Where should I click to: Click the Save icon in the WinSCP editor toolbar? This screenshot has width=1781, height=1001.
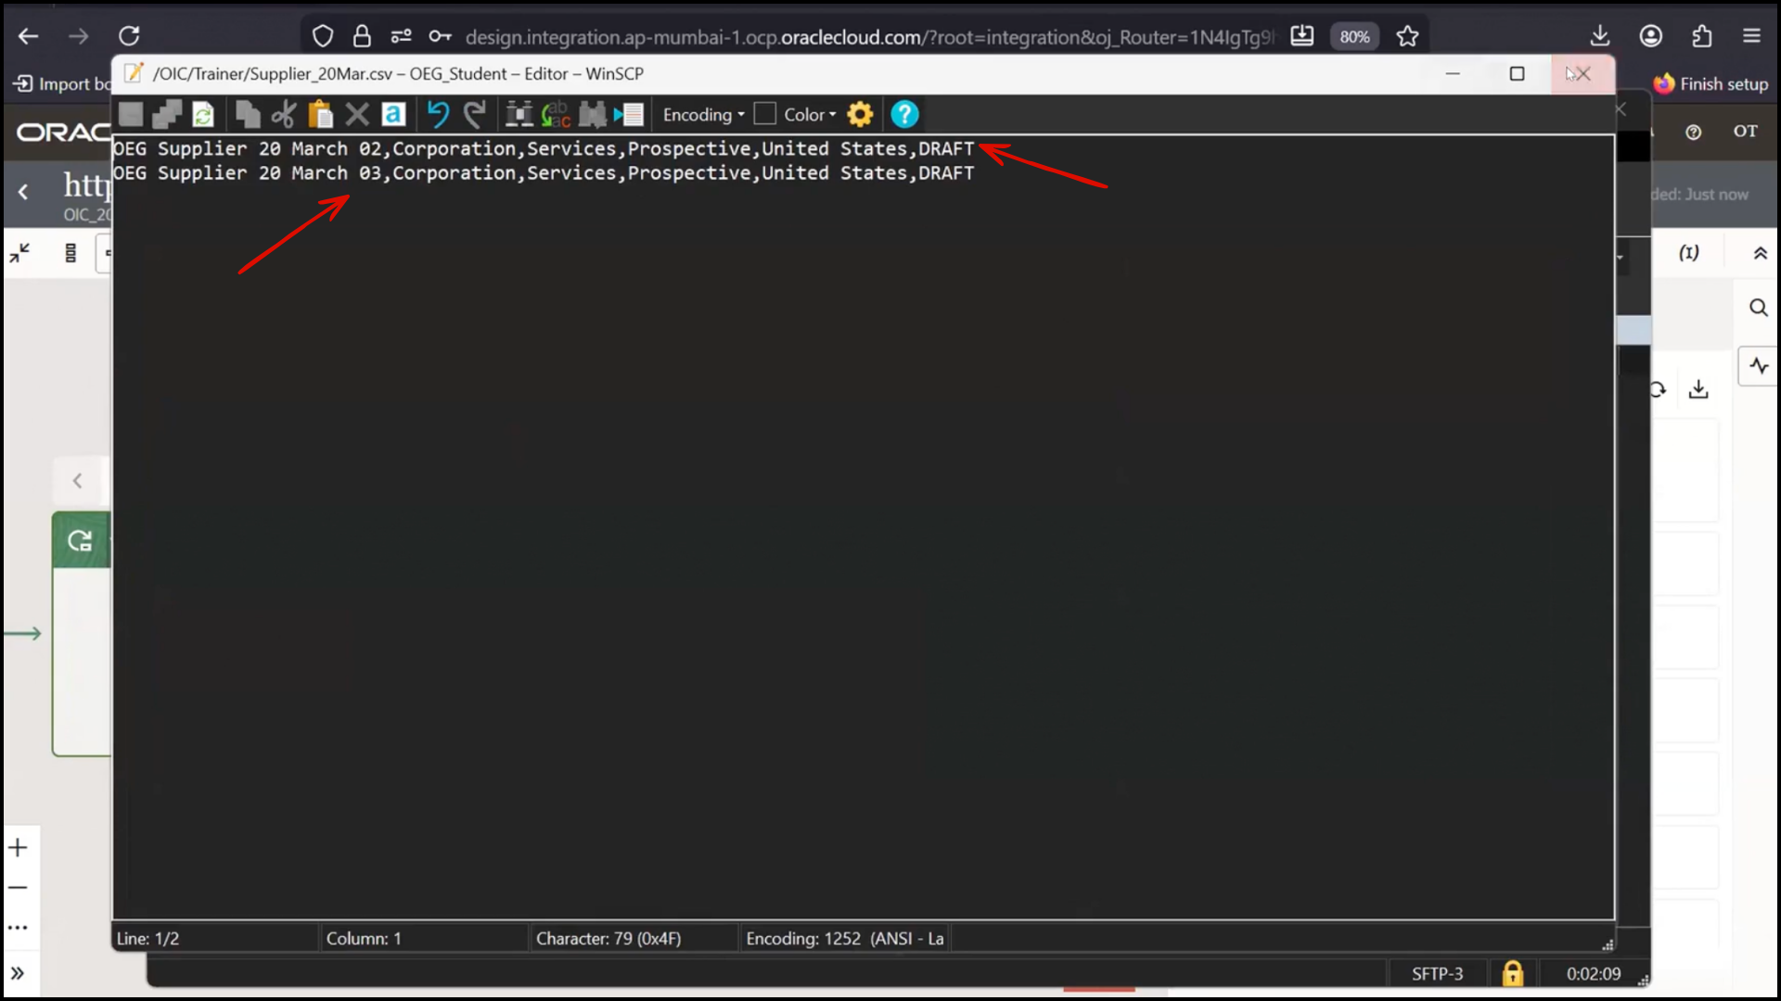click(131, 114)
